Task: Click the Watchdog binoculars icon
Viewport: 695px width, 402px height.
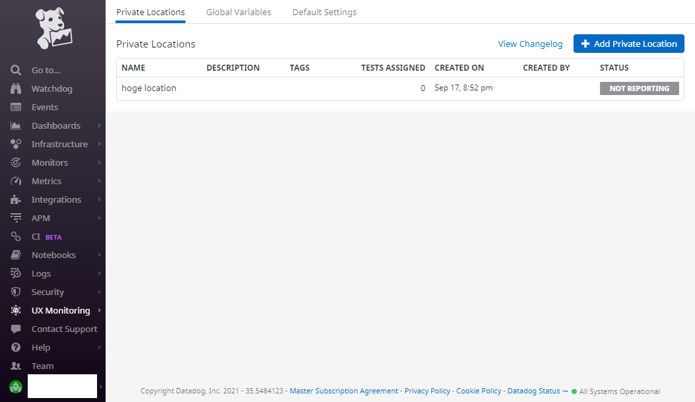Action: (16, 88)
